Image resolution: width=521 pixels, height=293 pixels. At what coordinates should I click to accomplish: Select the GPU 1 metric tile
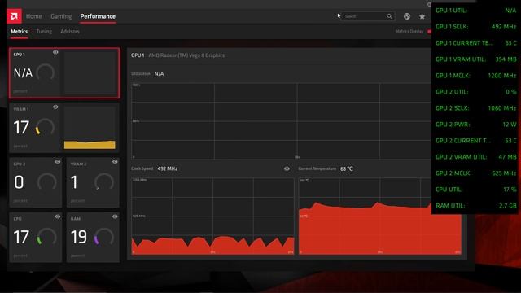click(x=64, y=73)
